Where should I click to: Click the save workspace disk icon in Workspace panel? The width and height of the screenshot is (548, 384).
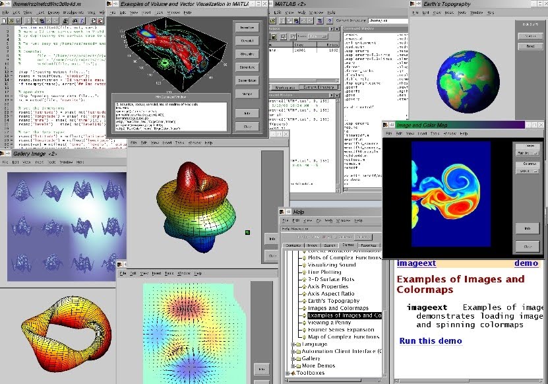coord(274,36)
